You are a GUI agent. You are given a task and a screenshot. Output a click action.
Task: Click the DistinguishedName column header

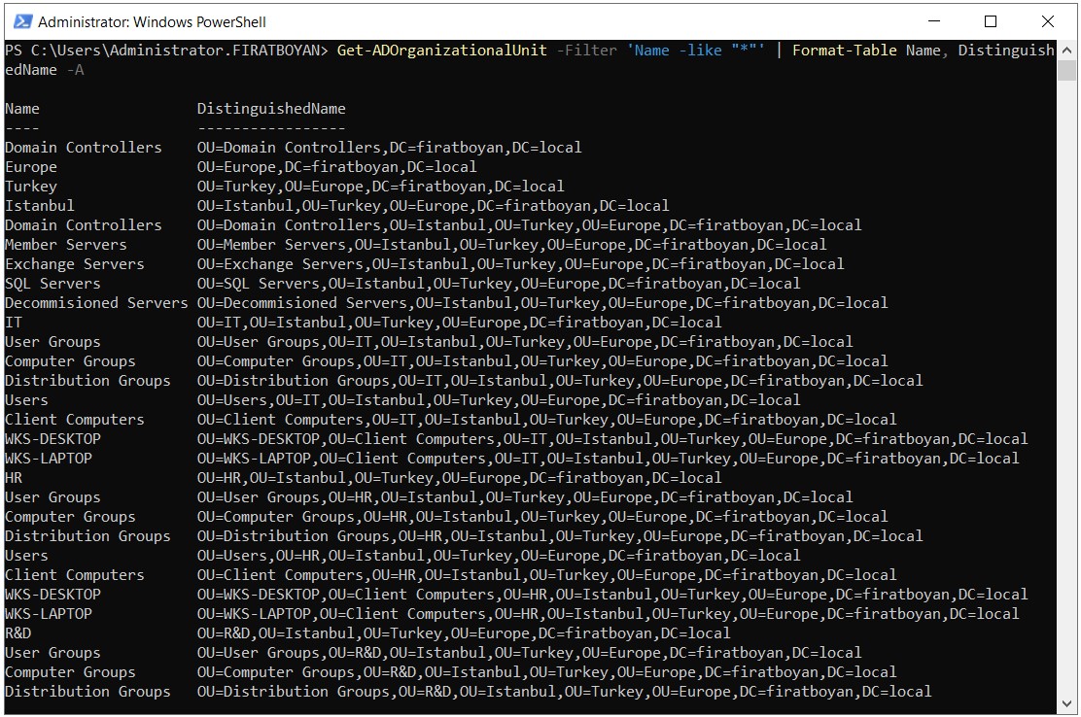[x=271, y=109]
